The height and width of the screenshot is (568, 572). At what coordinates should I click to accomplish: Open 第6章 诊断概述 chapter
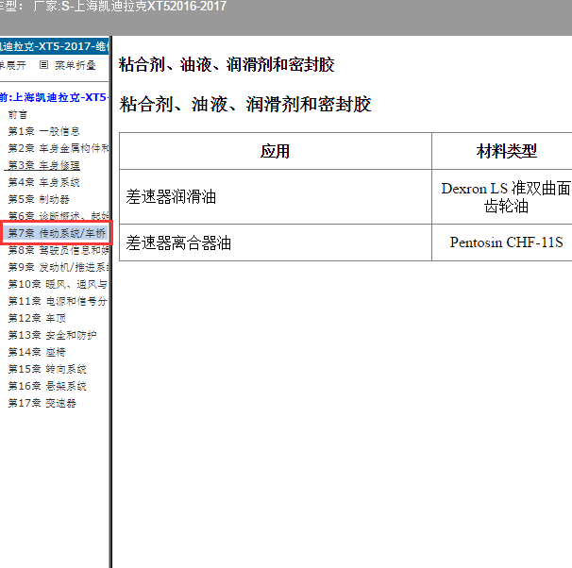59,216
